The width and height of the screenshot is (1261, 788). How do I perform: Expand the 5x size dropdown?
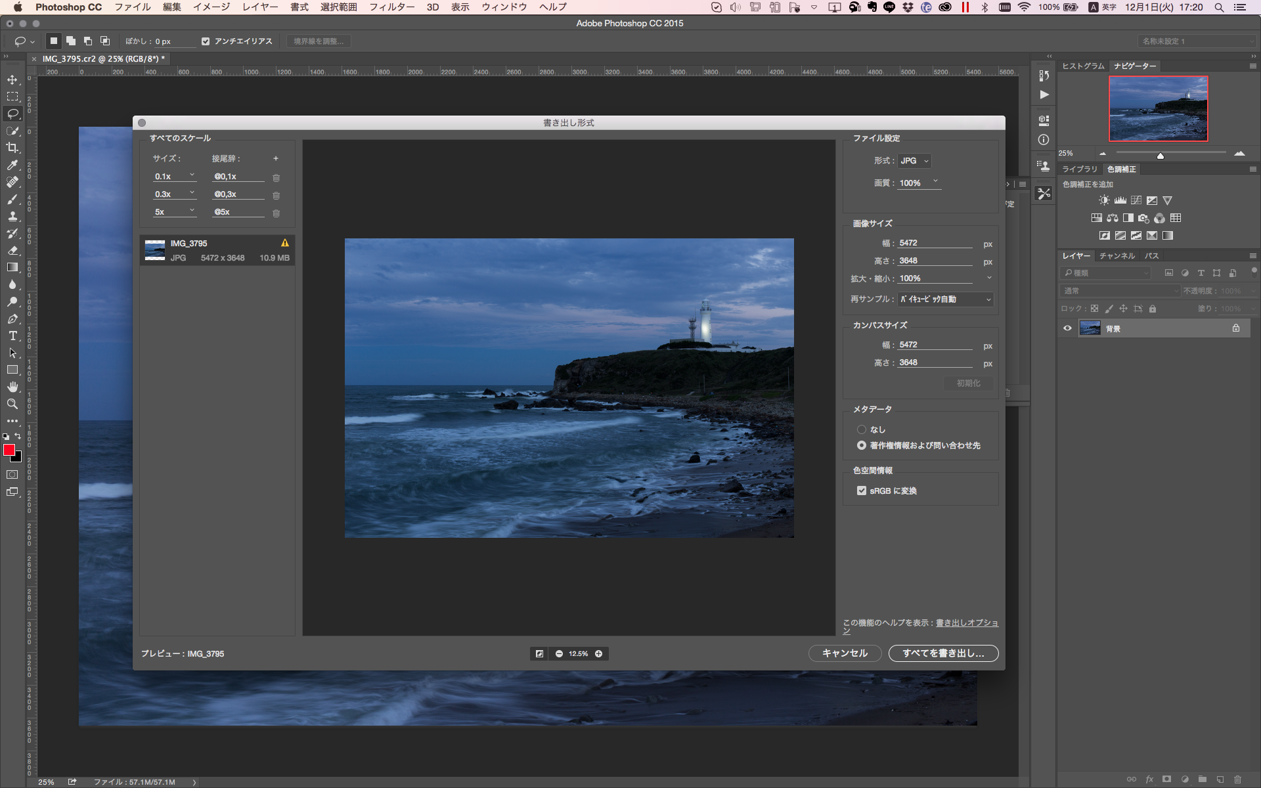192,211
